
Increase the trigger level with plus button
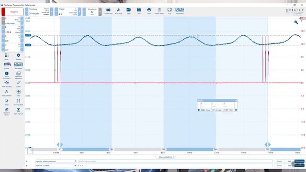click(x=79, y=11)
